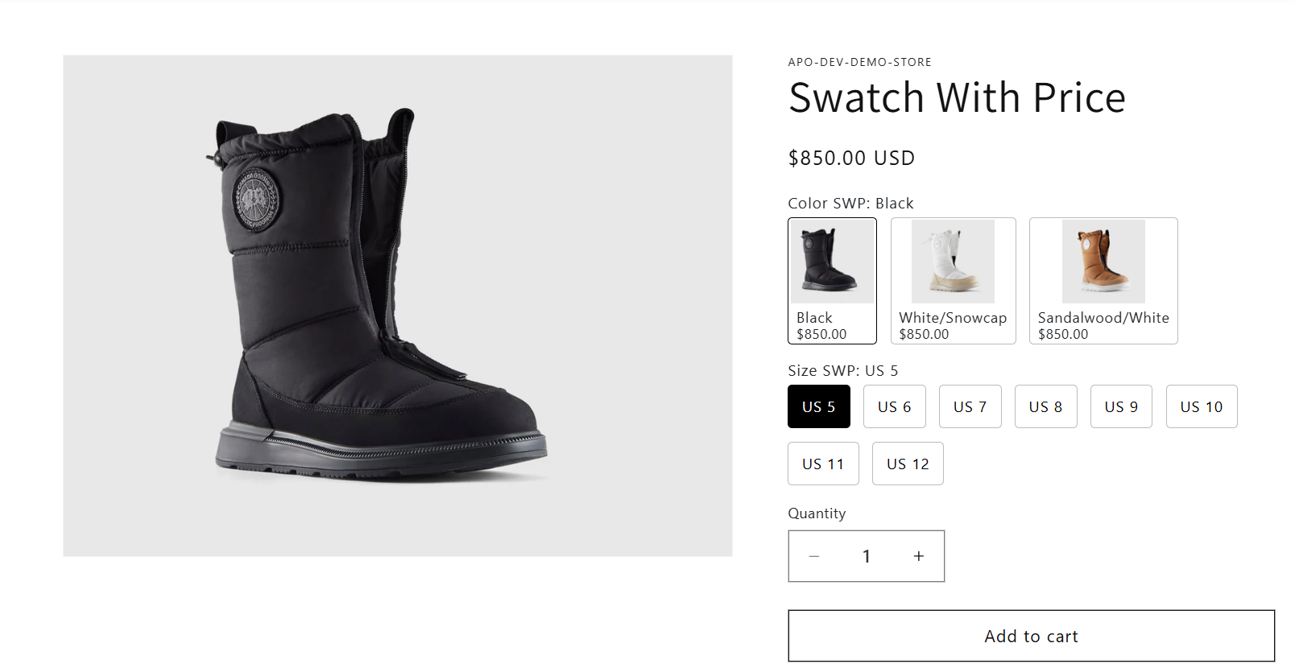
Task: Select size US 6
Action: 894,406
